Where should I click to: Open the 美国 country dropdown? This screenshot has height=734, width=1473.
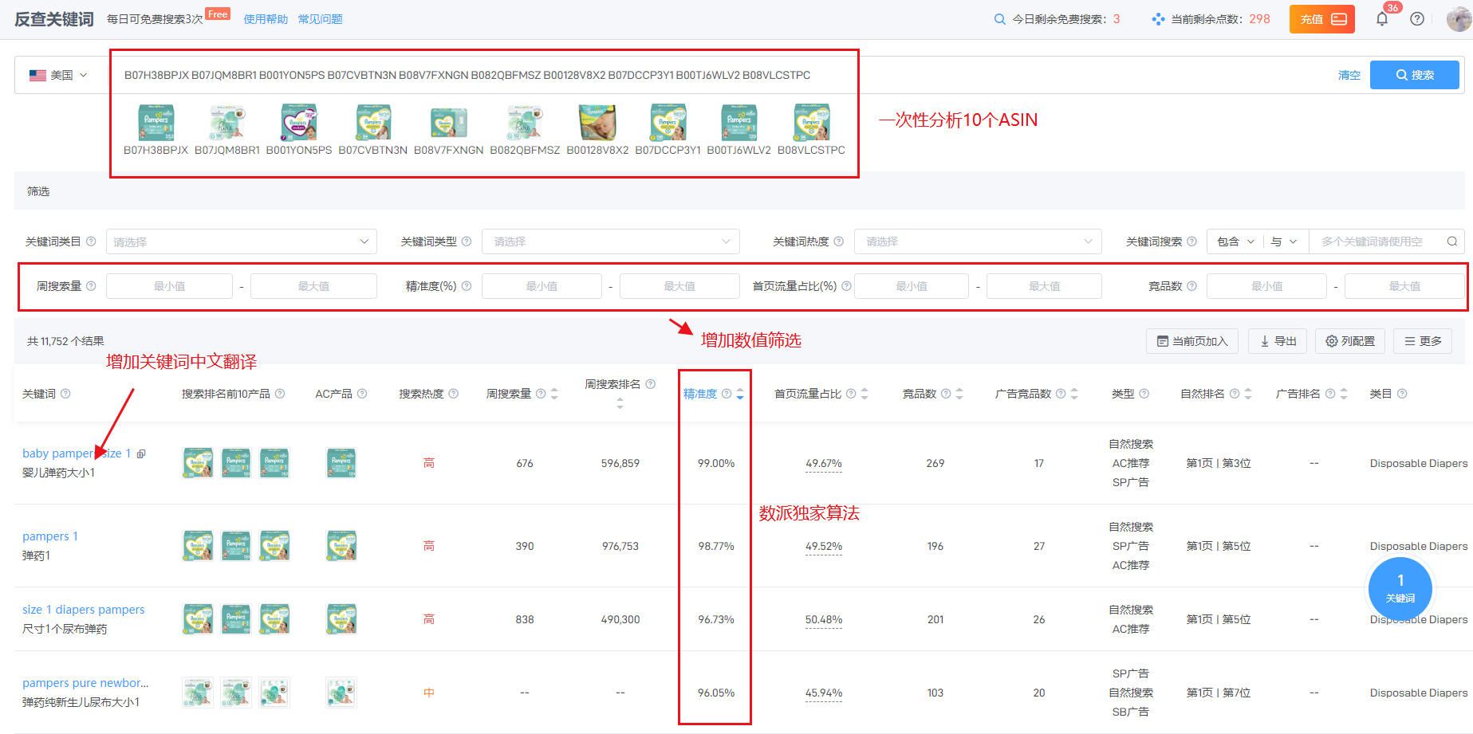[x=58, y=75]
